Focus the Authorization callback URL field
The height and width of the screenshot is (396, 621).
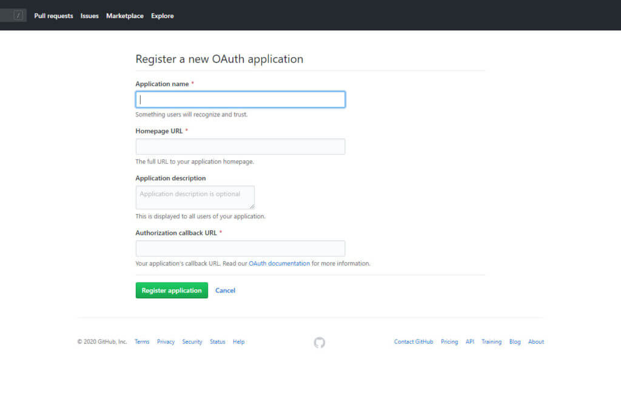click(x=240, y=248)
